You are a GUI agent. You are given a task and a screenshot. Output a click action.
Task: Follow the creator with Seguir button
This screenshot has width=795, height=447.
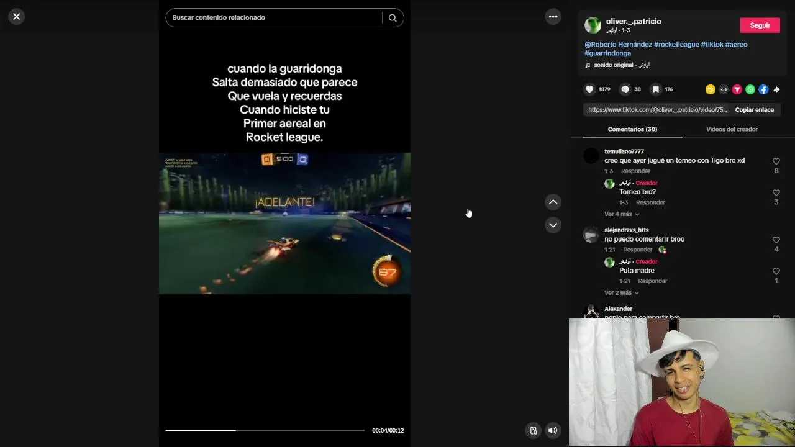coord(760,25)
